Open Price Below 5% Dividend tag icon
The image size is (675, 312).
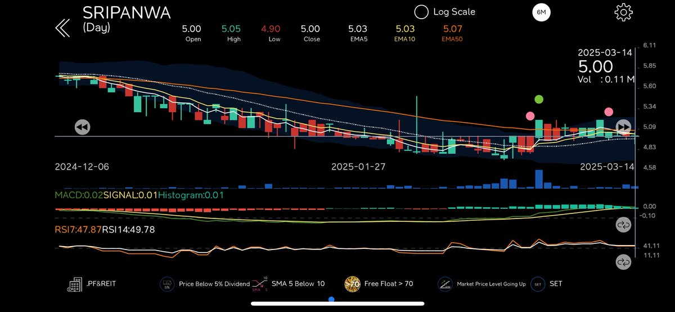click(x=166, y=284)
